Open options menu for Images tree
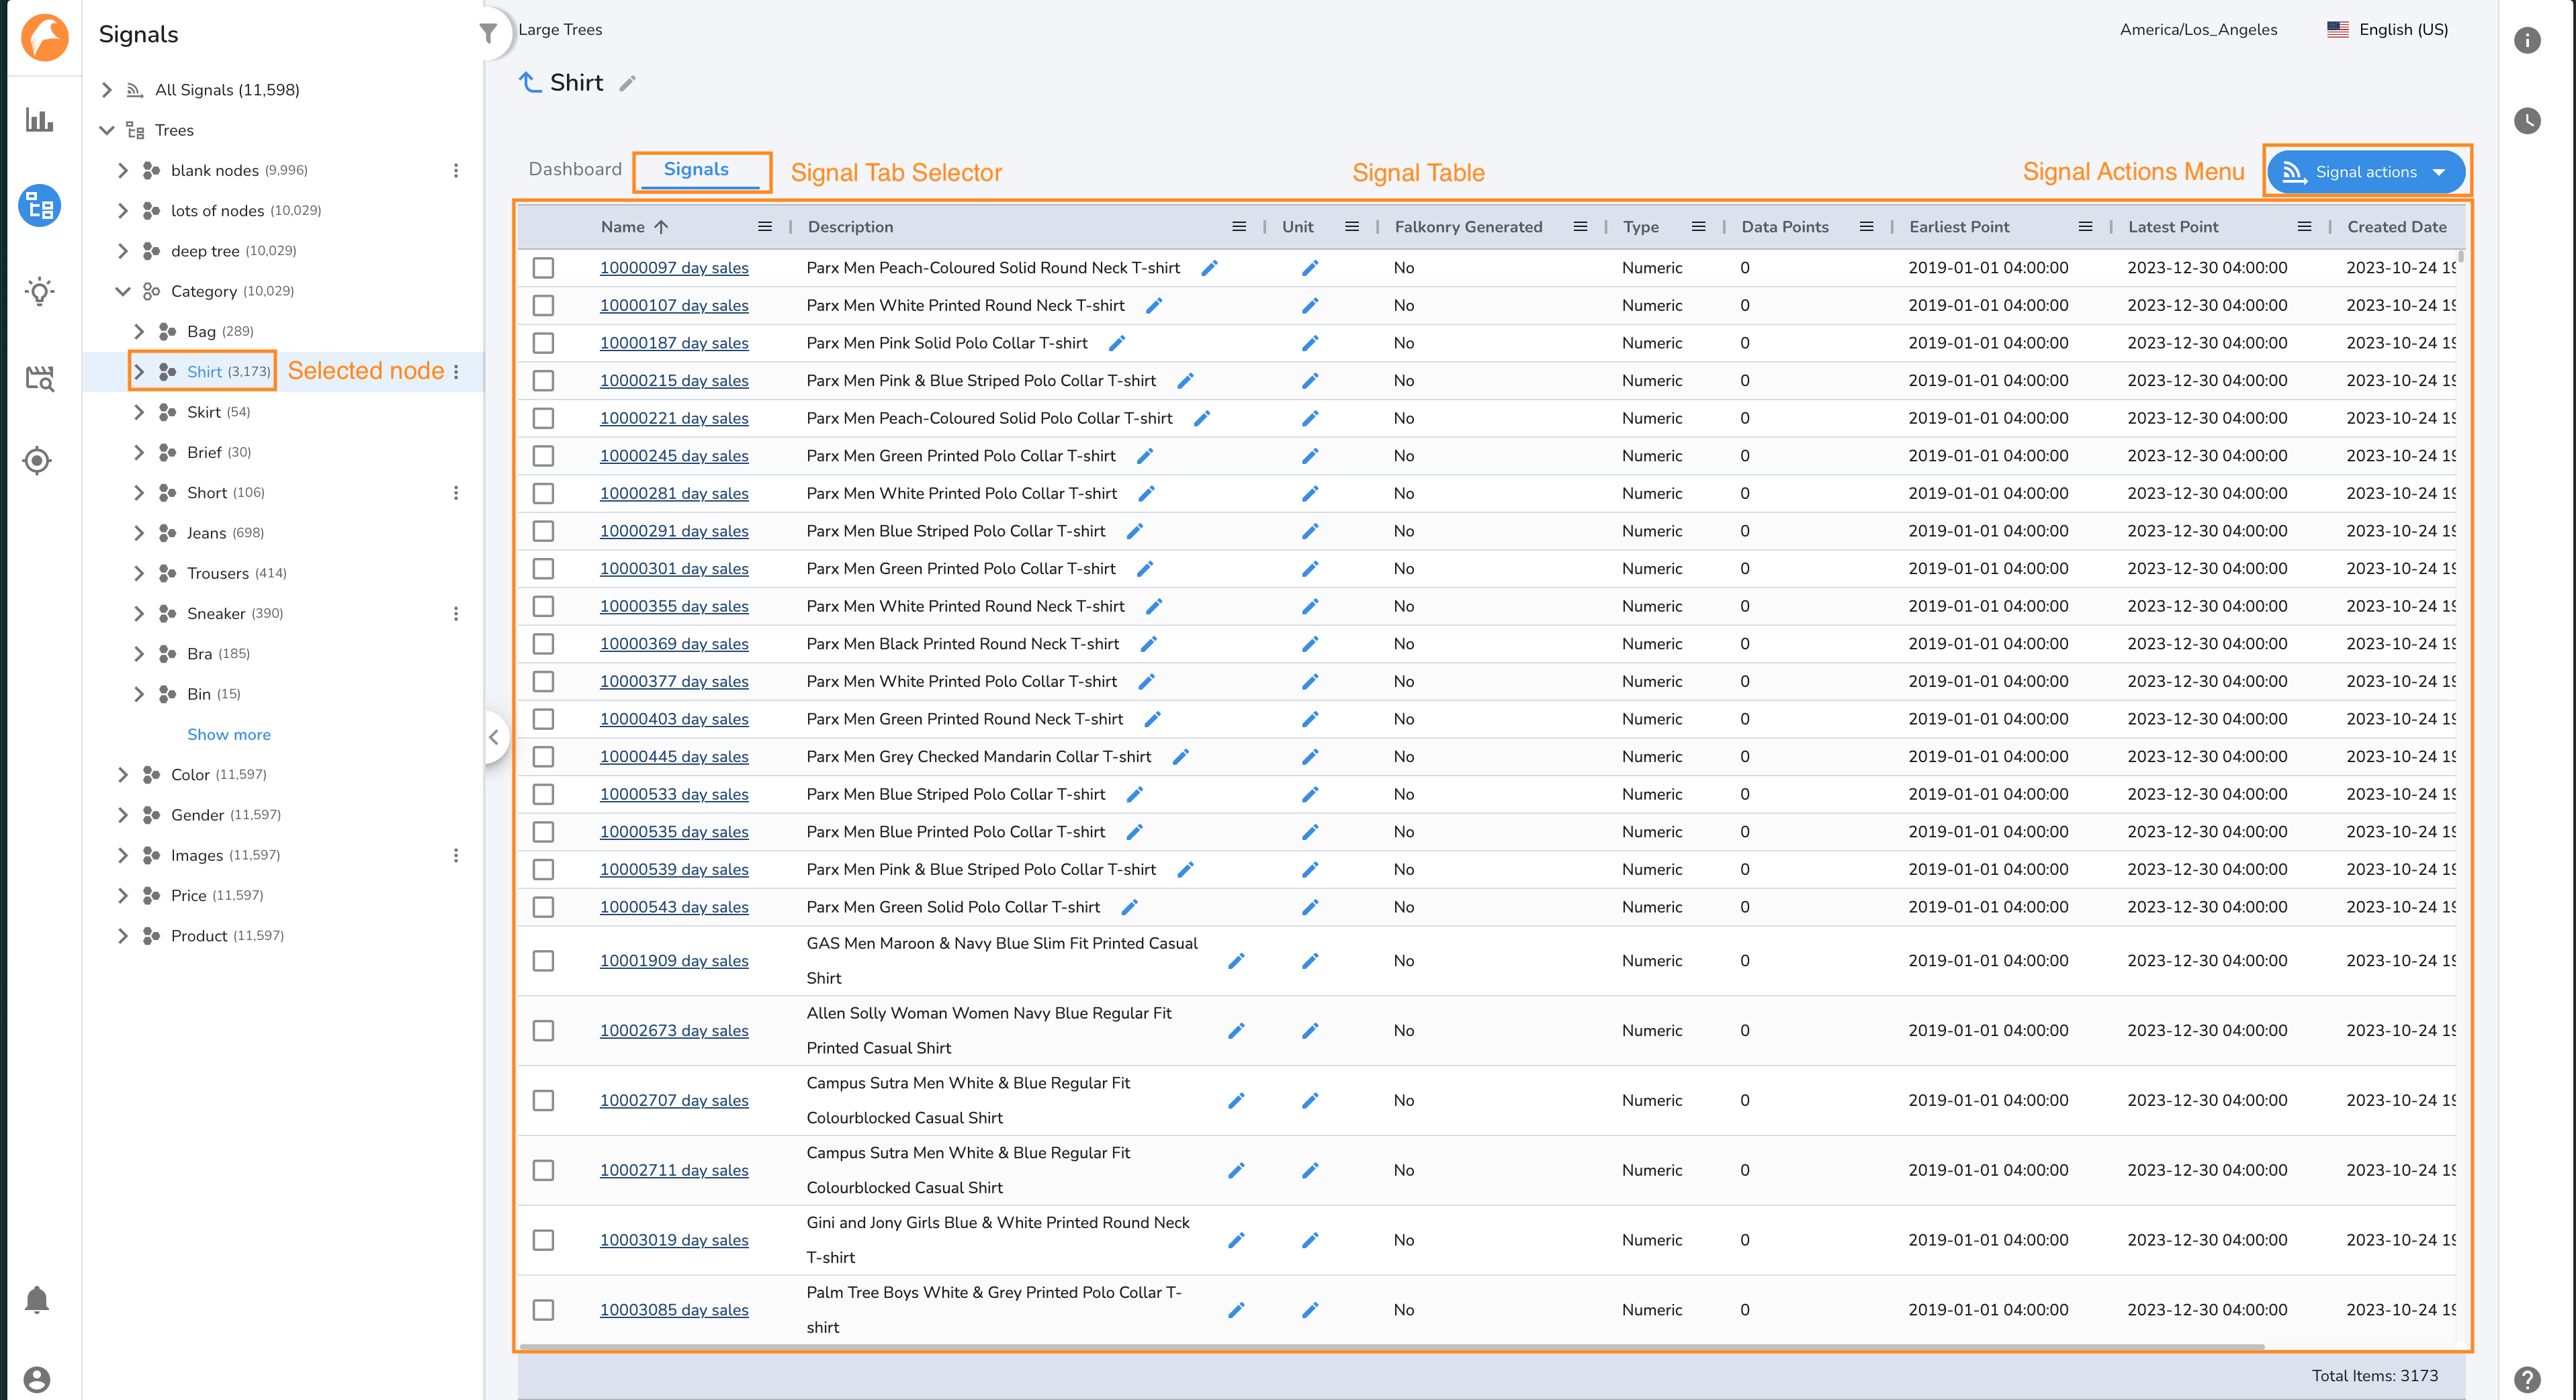Screen dimensions: 2576x1400 point(456,855)
